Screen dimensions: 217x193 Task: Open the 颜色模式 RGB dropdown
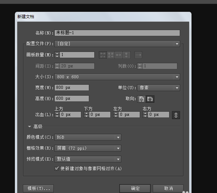pyautogui.click(x=88, y=137)
